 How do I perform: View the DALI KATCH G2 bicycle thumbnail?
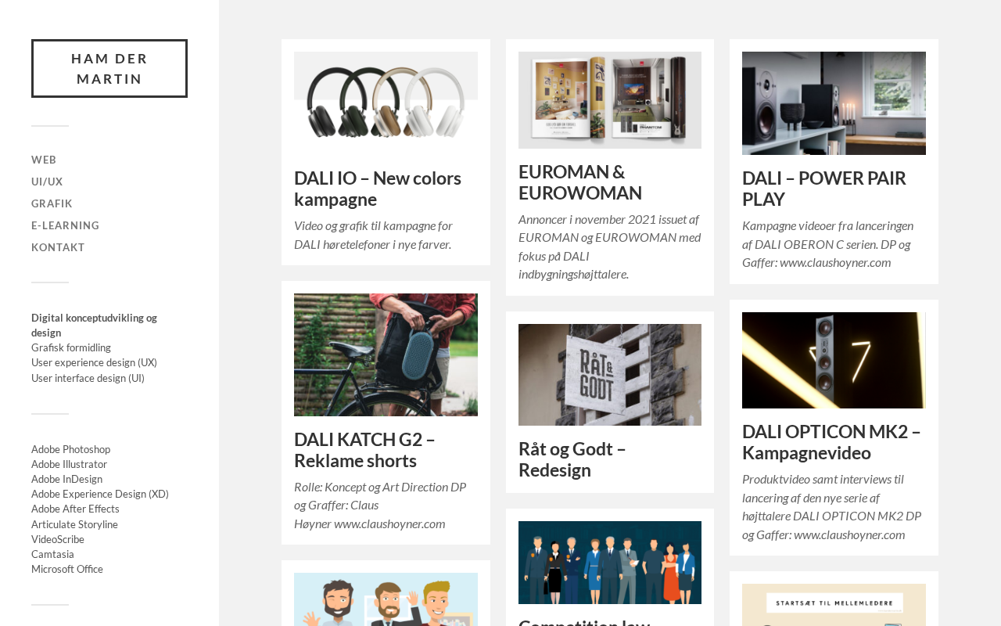[x=386, y=354]
